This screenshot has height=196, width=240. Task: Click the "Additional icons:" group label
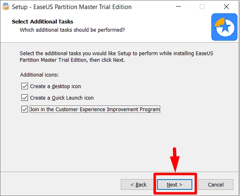coord(39,75)
